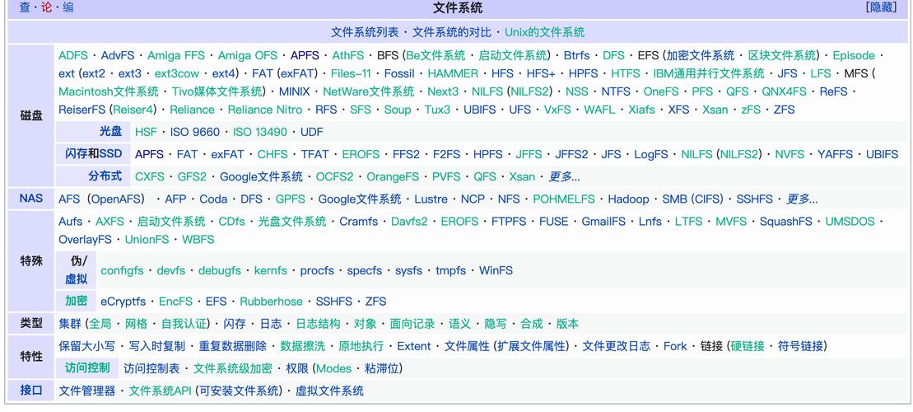Open the 文件管理器 link
The image size is (913, 412).
(87, 391)
